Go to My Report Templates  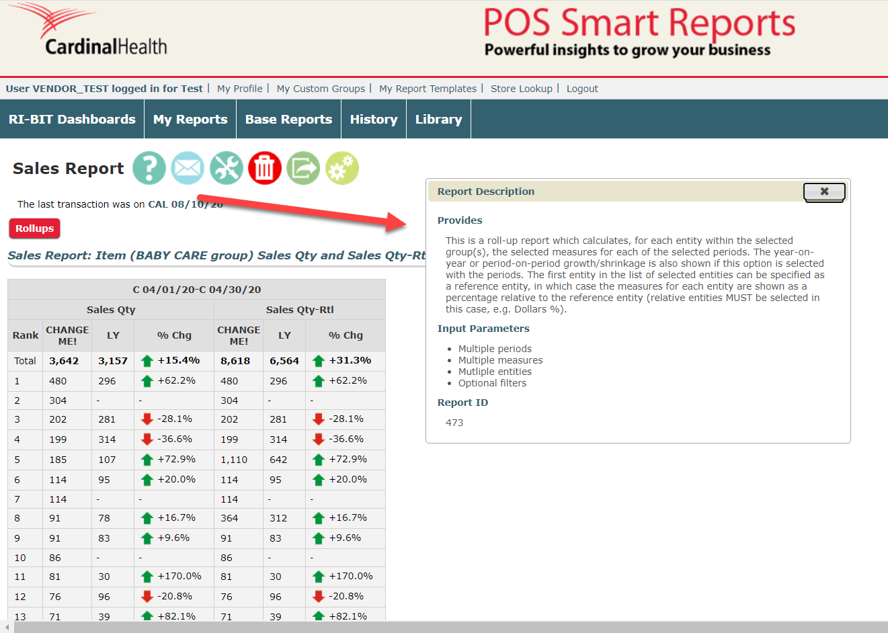[428, 89]
